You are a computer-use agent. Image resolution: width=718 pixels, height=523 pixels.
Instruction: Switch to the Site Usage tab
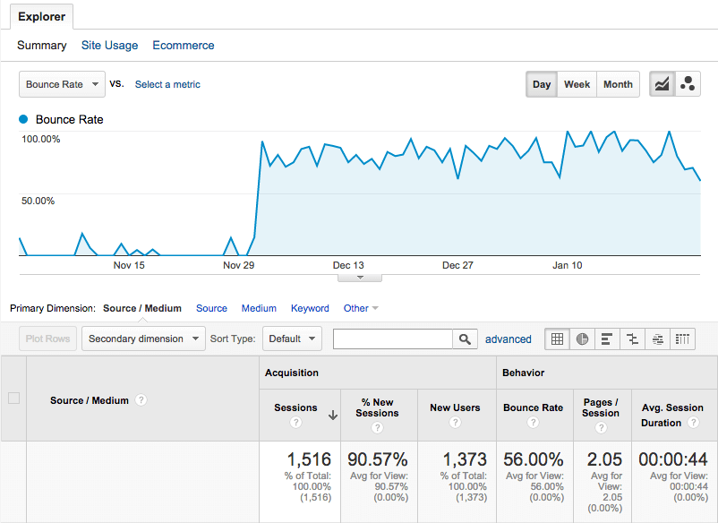[109, 46]
